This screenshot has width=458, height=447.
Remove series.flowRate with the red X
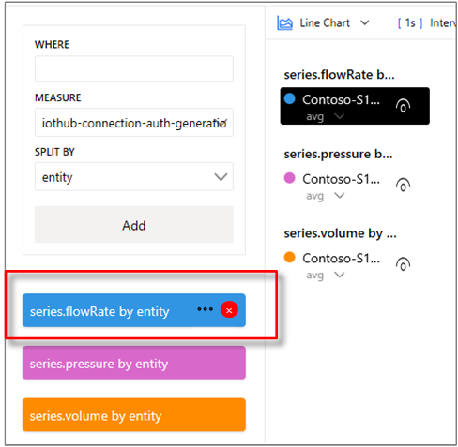tap(229, 310)
